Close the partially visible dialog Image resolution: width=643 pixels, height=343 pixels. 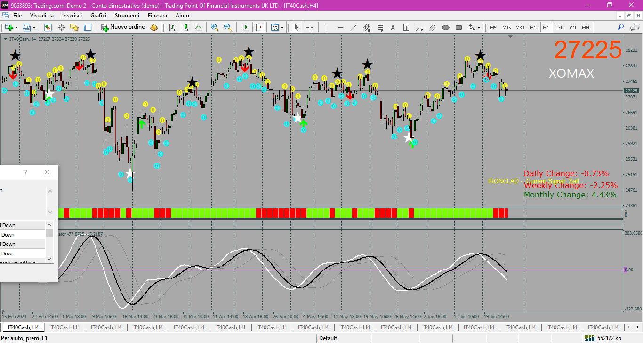pyautogui.click(x=47, y=172)
